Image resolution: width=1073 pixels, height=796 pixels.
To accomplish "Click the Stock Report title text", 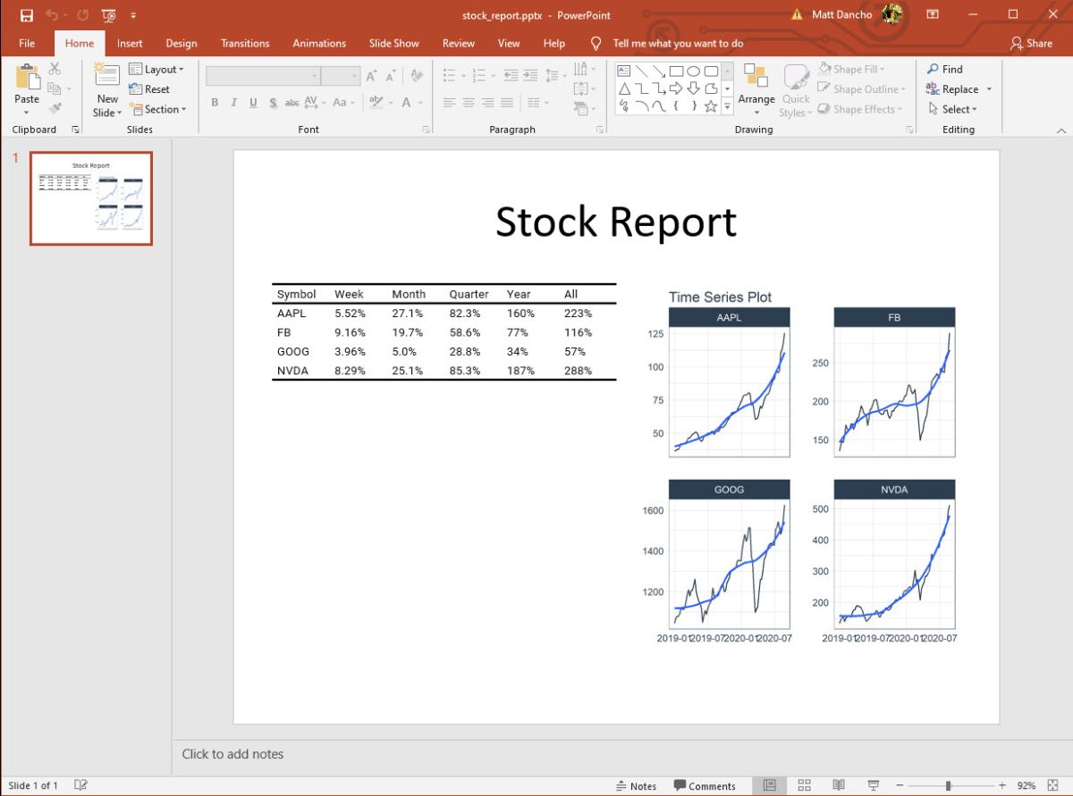I will pos(616,222).
